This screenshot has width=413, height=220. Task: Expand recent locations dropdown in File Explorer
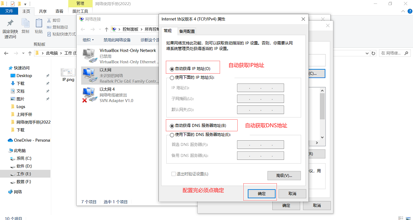pos(23,53)
